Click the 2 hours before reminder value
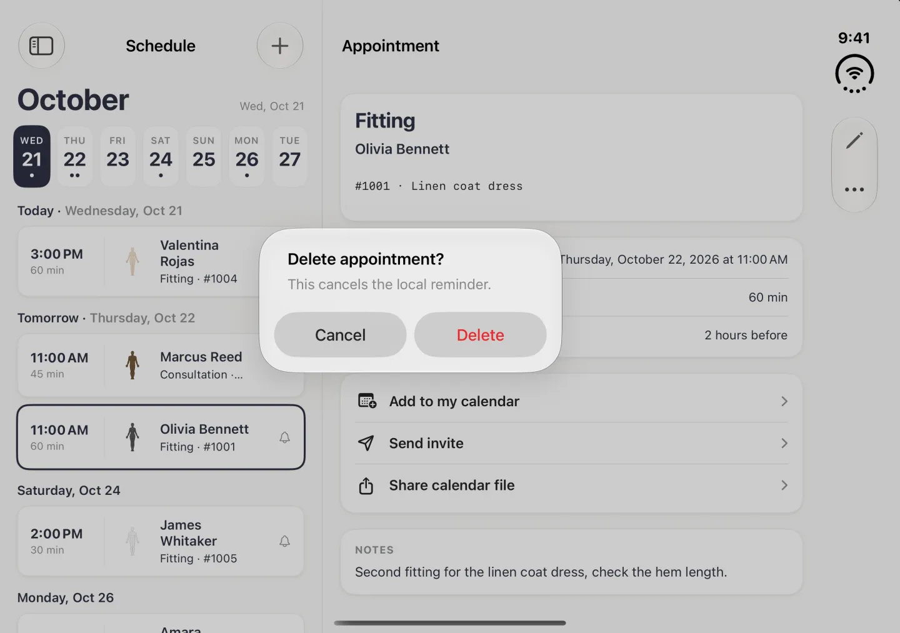 click(x=746, y=335)
